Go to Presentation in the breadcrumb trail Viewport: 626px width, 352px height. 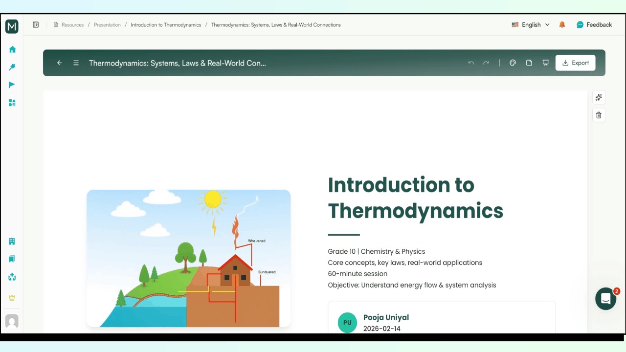click(107, 24)
